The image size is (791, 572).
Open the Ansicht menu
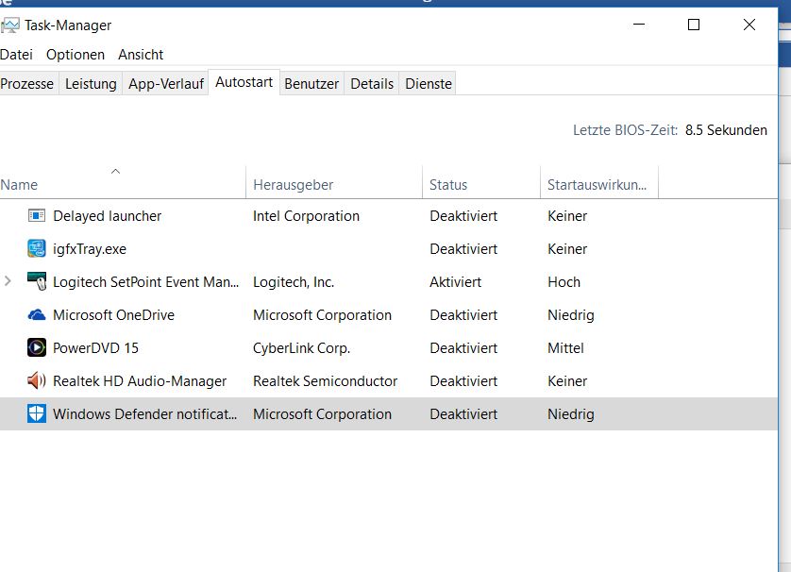coord(141,55)
